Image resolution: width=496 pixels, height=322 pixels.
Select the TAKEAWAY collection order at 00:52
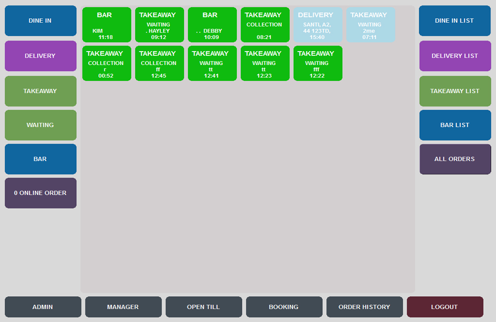107,63
